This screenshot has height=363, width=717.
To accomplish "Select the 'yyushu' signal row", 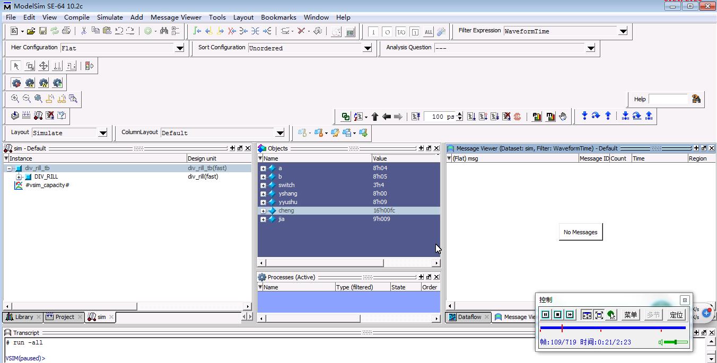I will pyautogui.click(x=348, y=202).
